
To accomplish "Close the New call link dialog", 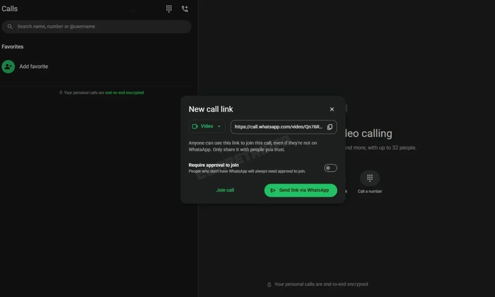I will pos(332,109).
